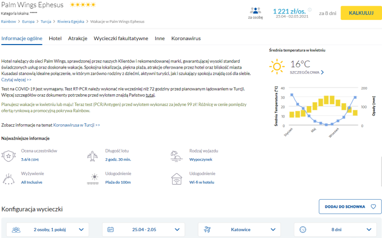Click the SZCZEGÓŁOWA weather details link

[x=305, y=73]
